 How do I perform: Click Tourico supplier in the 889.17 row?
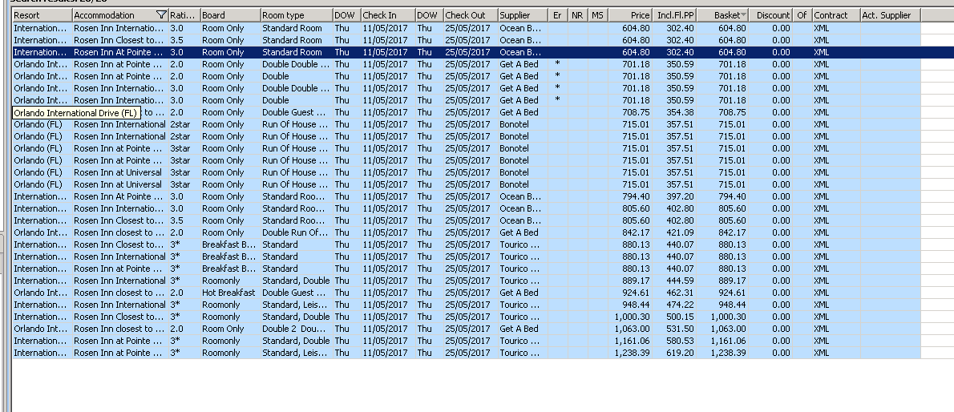click(x=519, y=281)
